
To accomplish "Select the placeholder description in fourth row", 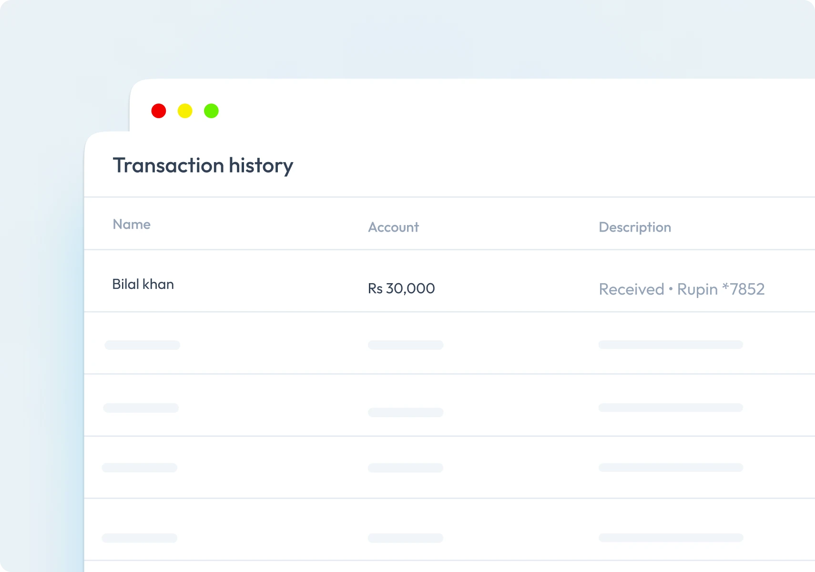I will pos(671,468).
